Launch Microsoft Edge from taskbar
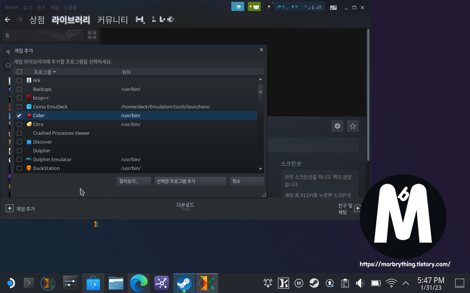Screen dimensions: 470x293 pyautogui.click(x=139, y=283)
